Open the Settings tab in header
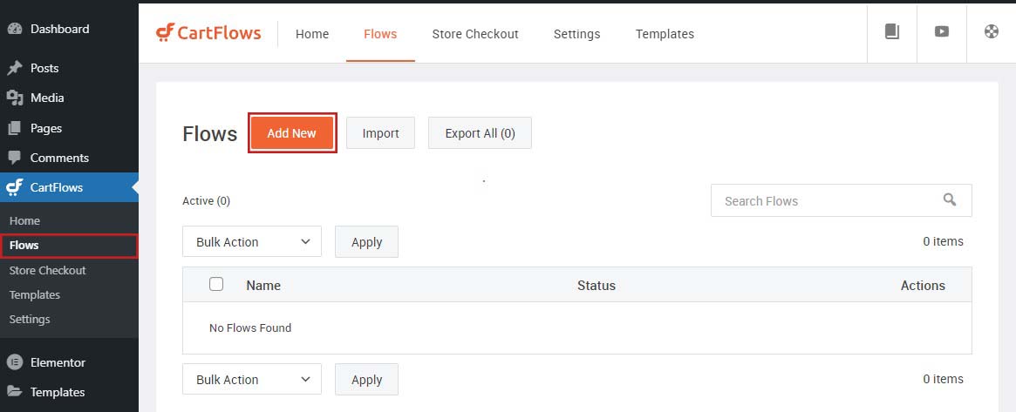The width and height of the screenshot is (1016, 412). pos(576,34)
